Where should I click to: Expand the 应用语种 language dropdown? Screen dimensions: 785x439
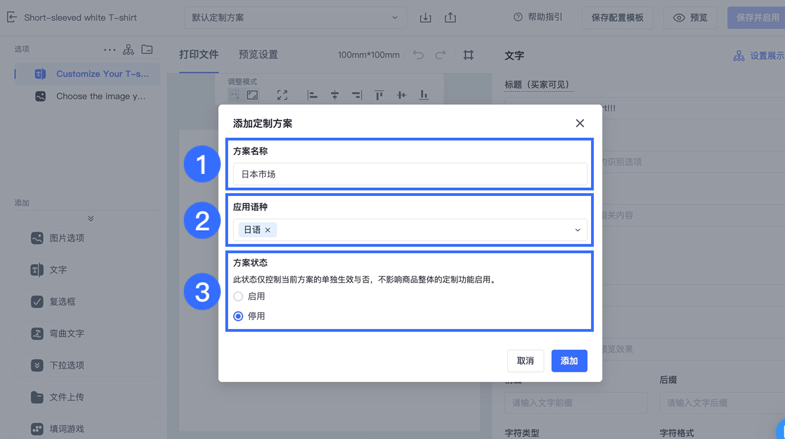click(x=578, y=230)
